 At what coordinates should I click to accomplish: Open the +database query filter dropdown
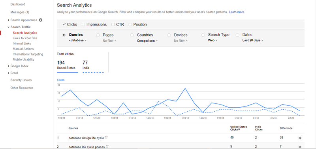(77, 40)
